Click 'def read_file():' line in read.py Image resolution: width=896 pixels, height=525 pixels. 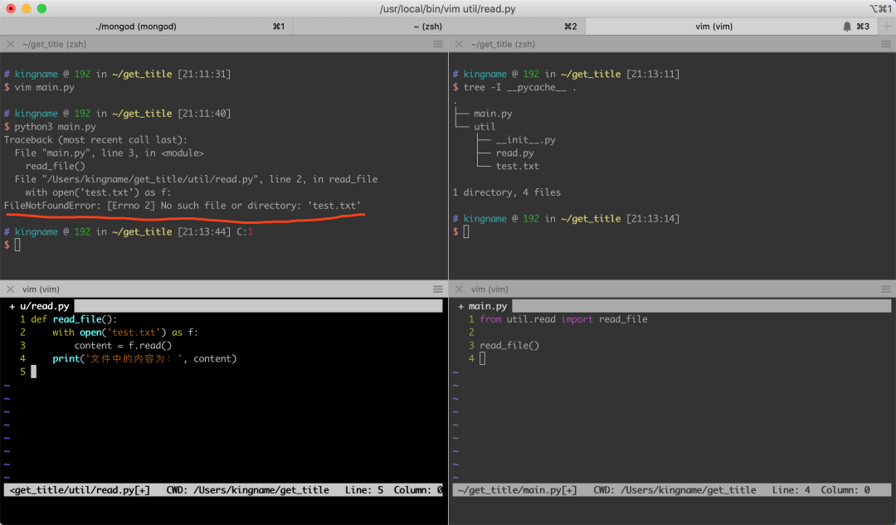[x=74, y=319]
